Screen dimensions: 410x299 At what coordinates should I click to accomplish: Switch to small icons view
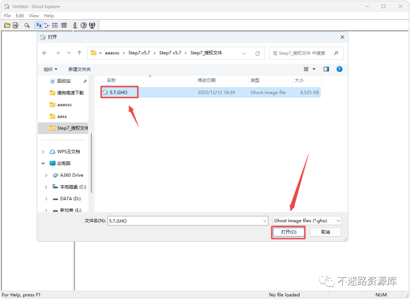pos(47,25)
